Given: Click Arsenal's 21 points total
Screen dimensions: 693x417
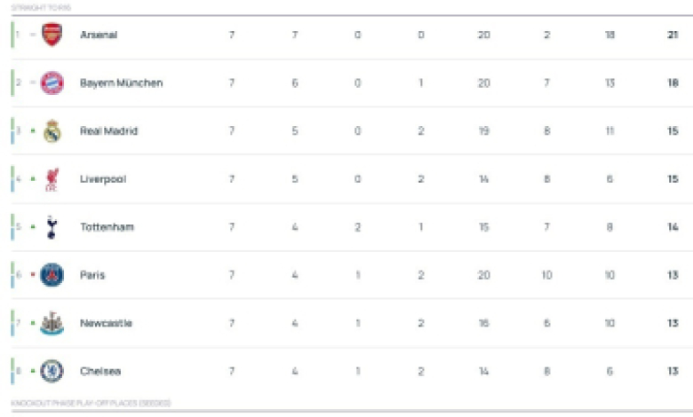Looking at the screenshot, I should pyautogui.click(x=673, y=35).
